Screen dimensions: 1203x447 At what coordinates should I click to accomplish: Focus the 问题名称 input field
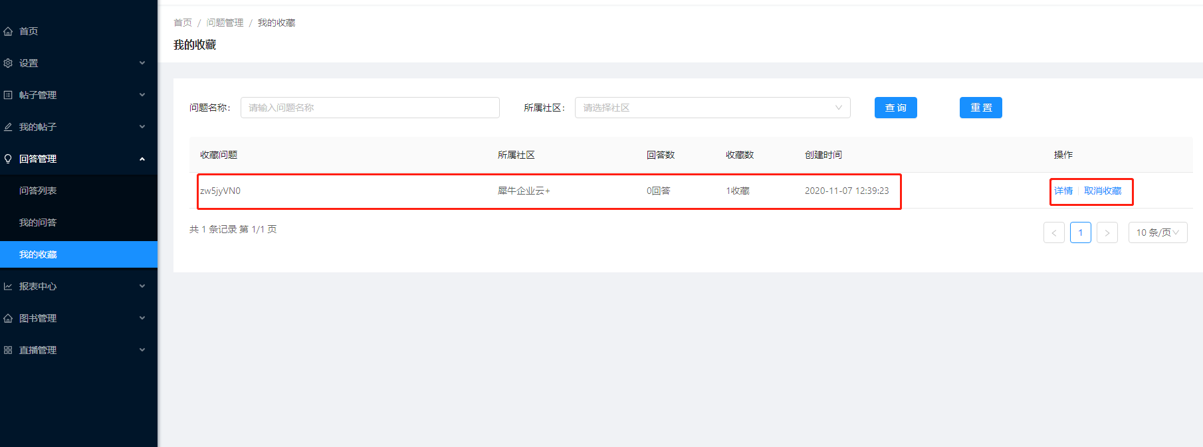370,108
